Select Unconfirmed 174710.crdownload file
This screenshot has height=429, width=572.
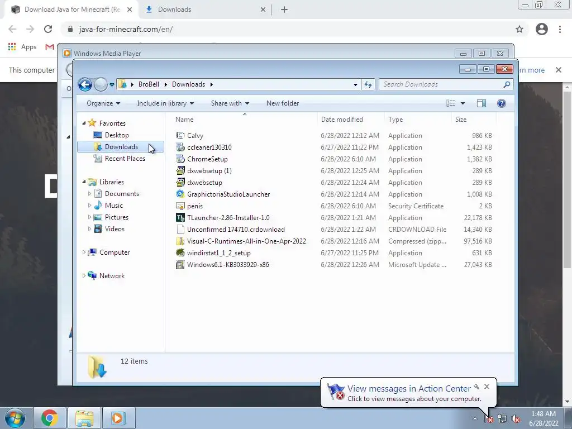click(x=236, y=230)
